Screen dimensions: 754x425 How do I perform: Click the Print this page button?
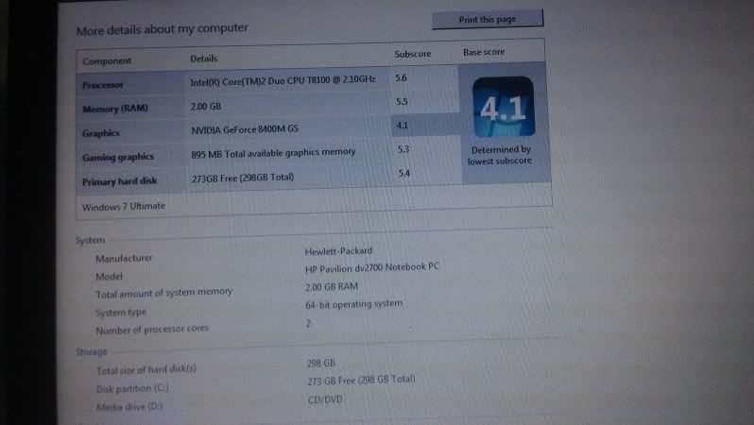click(x=488, y=19)
